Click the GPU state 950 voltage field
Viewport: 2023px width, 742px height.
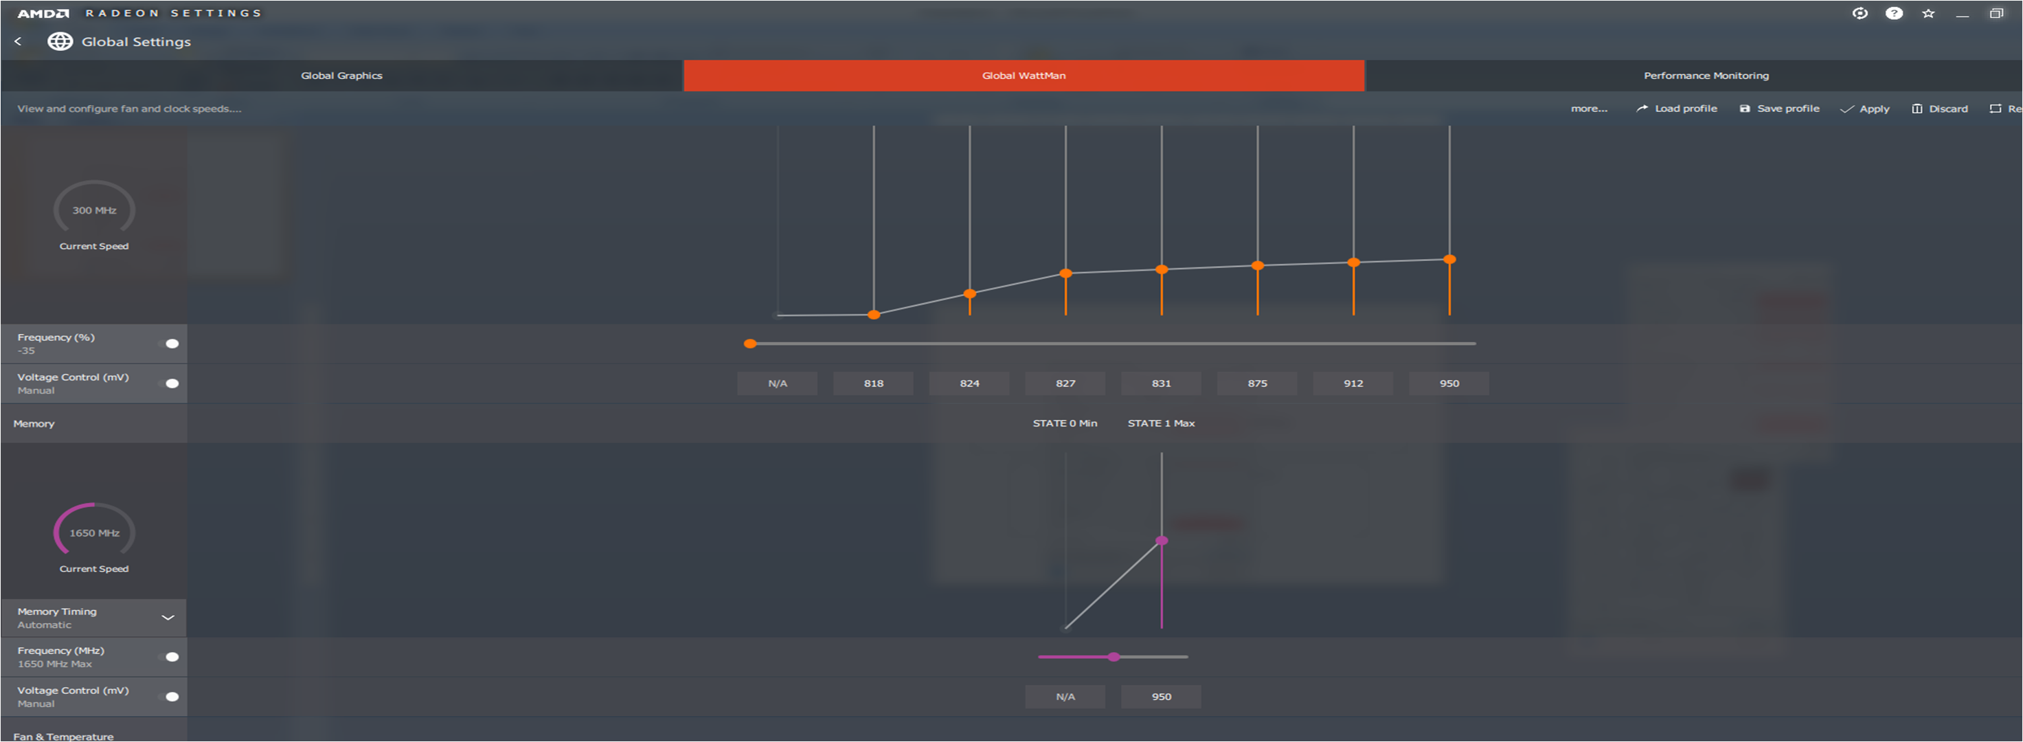tap(1449, 384)
